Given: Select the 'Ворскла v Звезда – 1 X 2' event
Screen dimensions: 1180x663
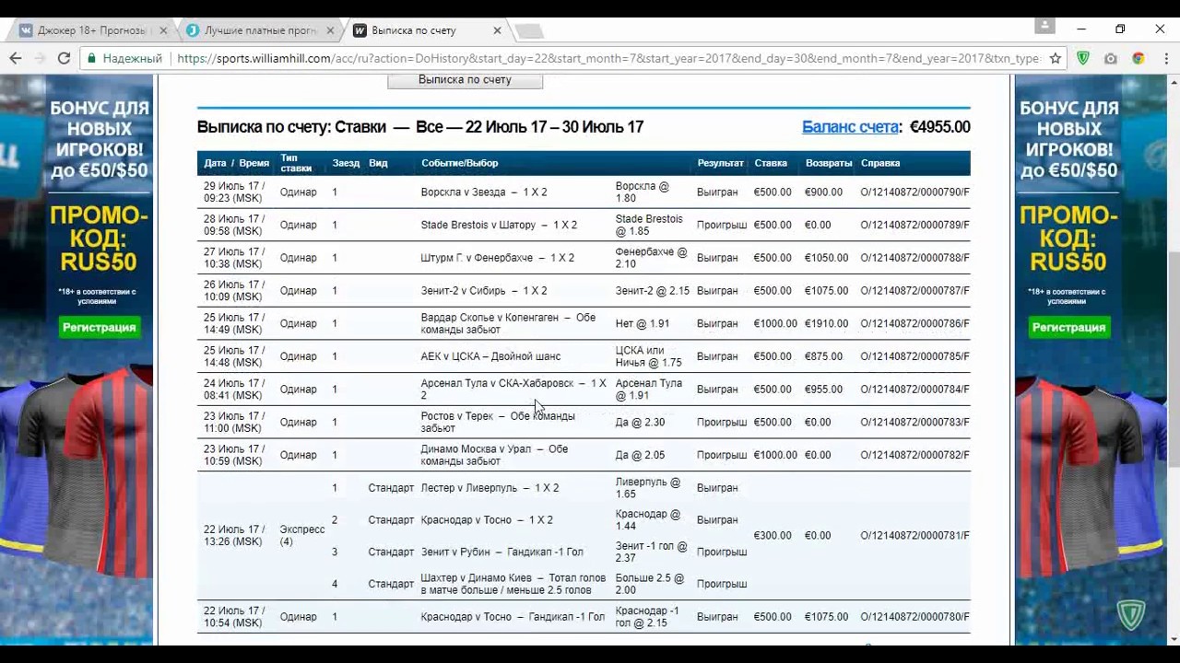Looking at the screenshot, I should (483, 192).
